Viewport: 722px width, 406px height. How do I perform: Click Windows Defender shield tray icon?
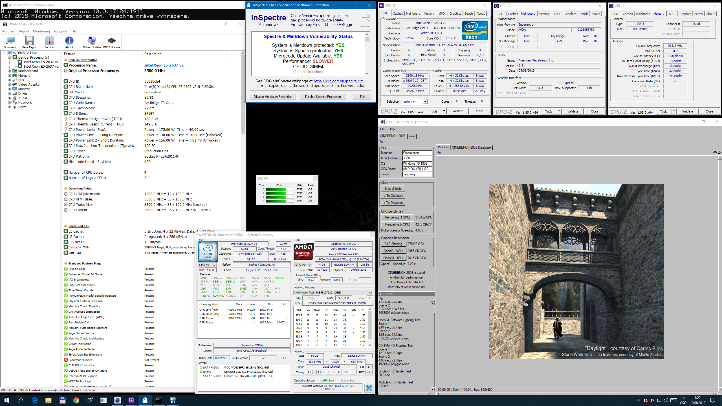[x=646, y=400]
